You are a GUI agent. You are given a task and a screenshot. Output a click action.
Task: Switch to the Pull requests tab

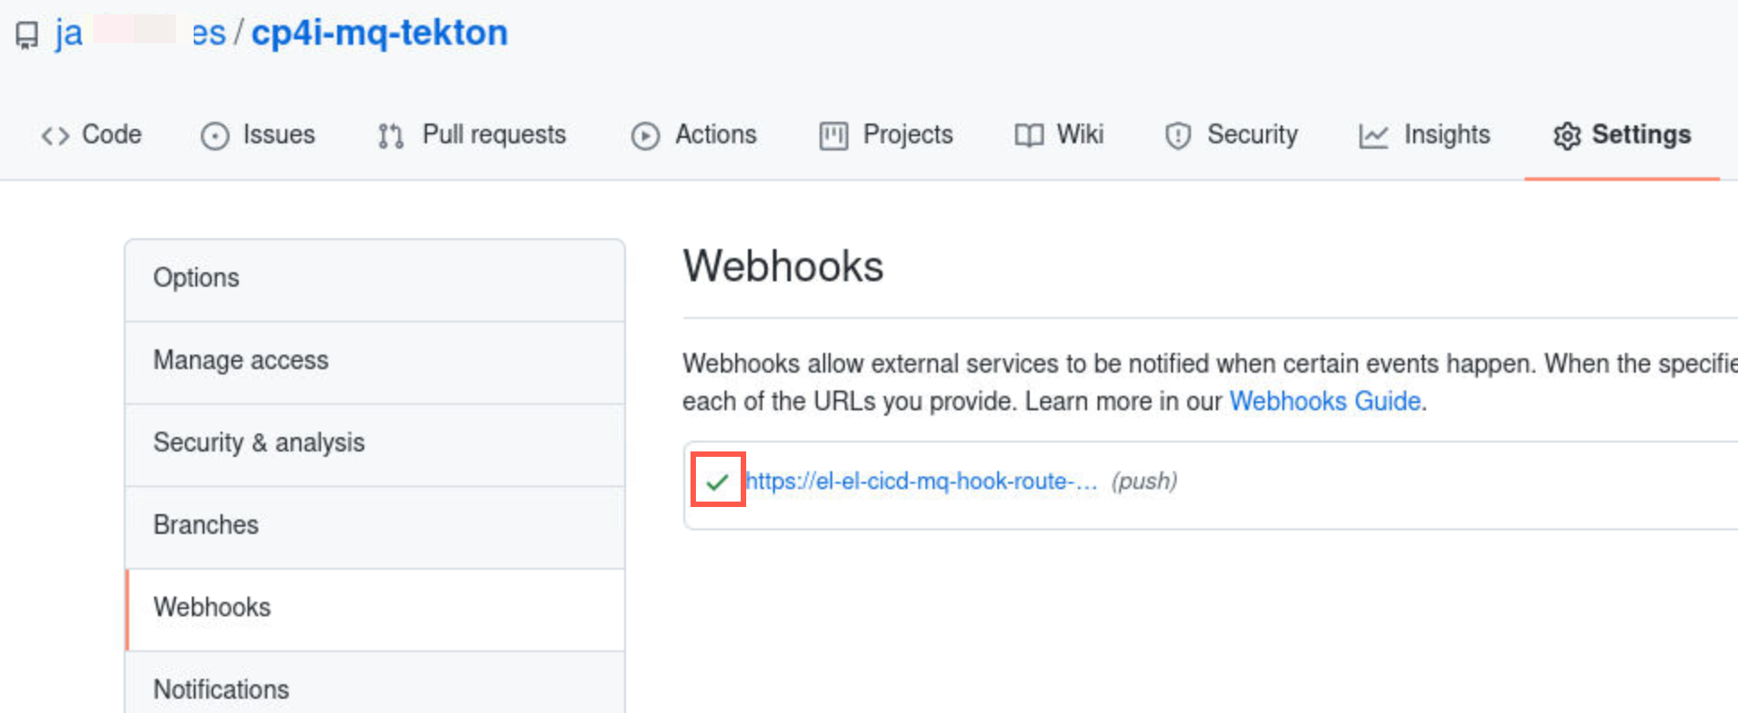point(473,134)
